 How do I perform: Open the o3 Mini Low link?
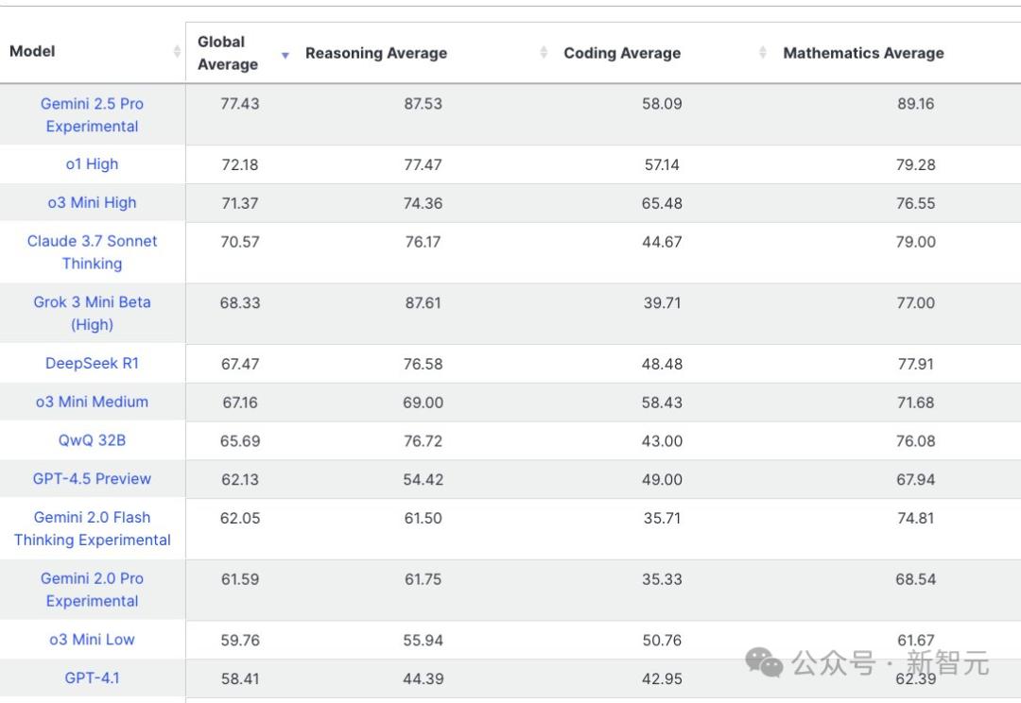[x=92, y=639]
